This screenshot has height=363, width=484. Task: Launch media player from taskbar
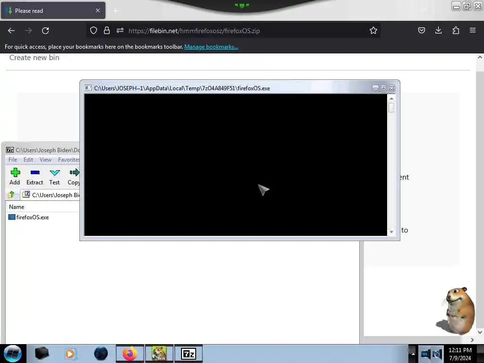(x=70, y=354)
